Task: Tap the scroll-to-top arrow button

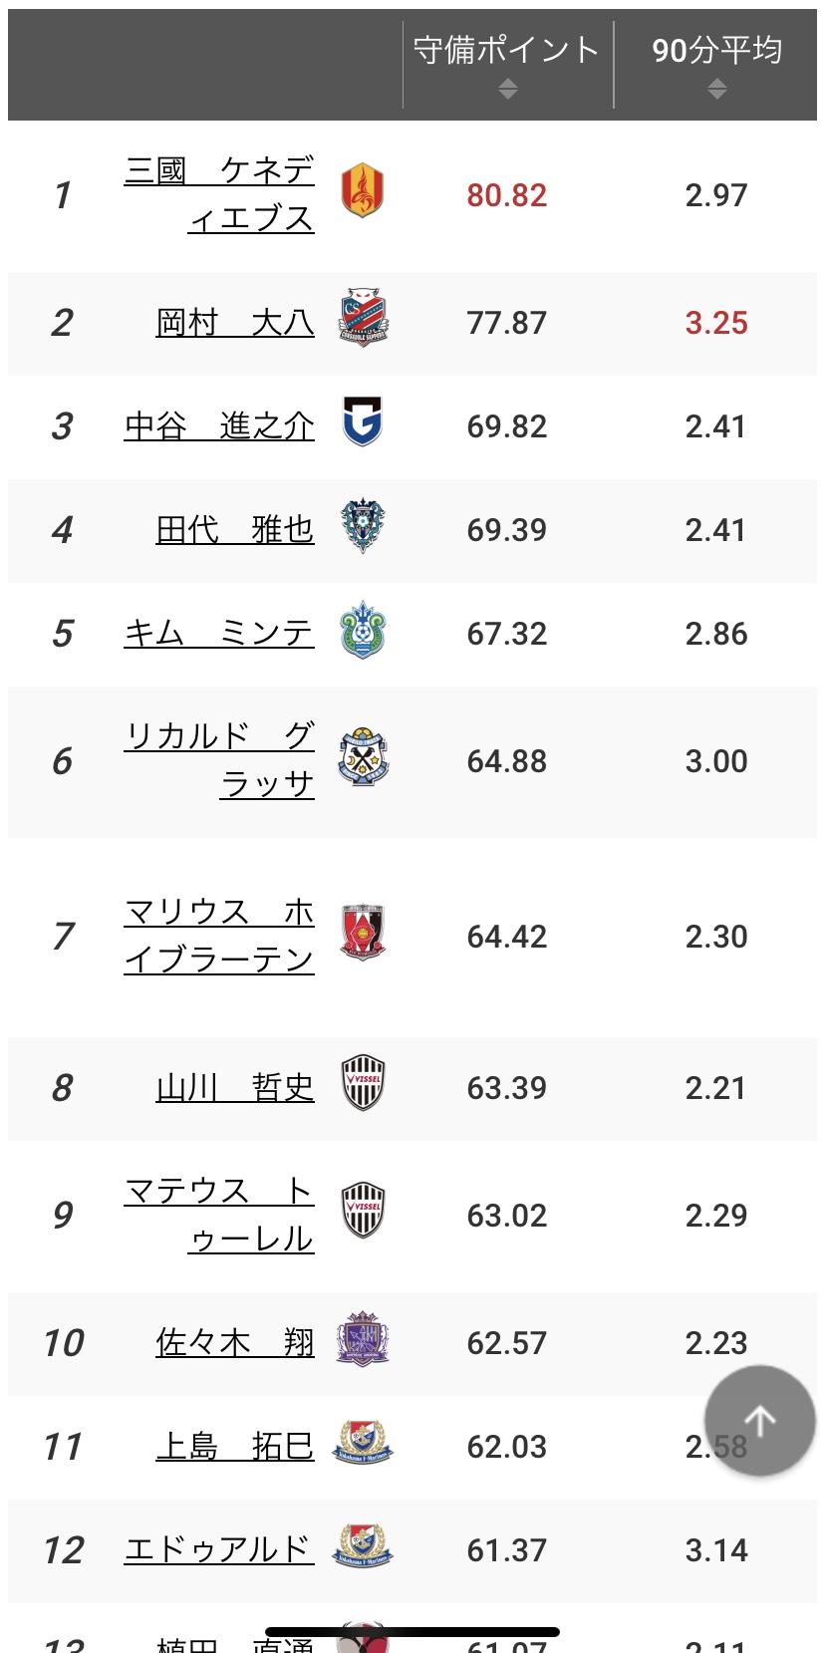Action: [759, 1420]
